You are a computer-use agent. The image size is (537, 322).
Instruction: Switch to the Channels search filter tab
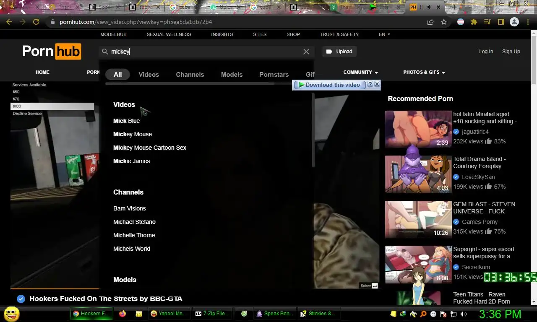pyautogui.click(x=190, y=75)
